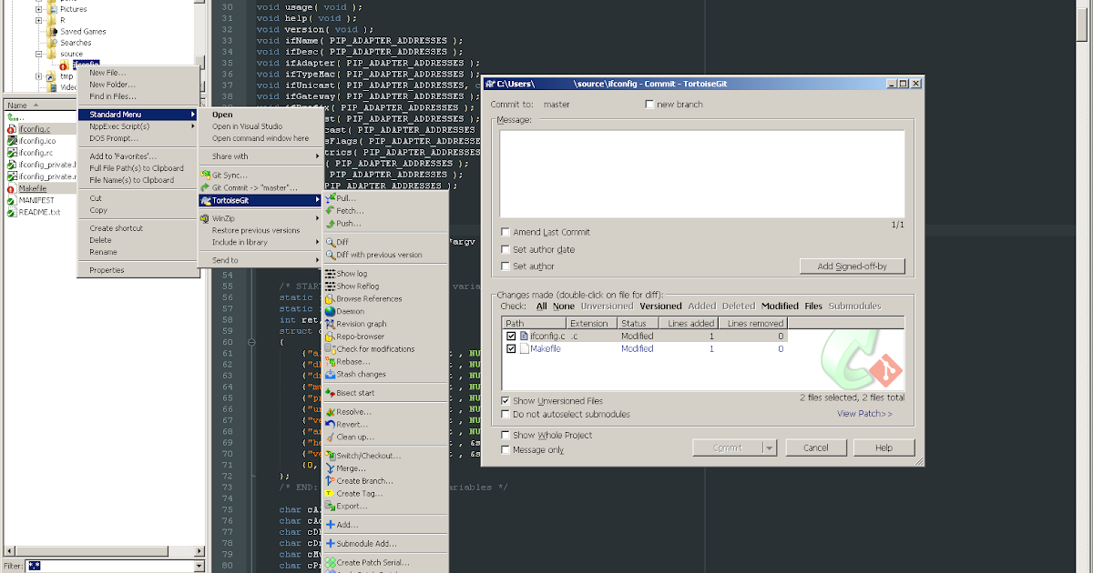Click the Push icon entry

pos(345,222)
